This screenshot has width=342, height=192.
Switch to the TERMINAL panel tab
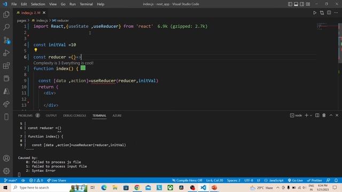point(99,116)
